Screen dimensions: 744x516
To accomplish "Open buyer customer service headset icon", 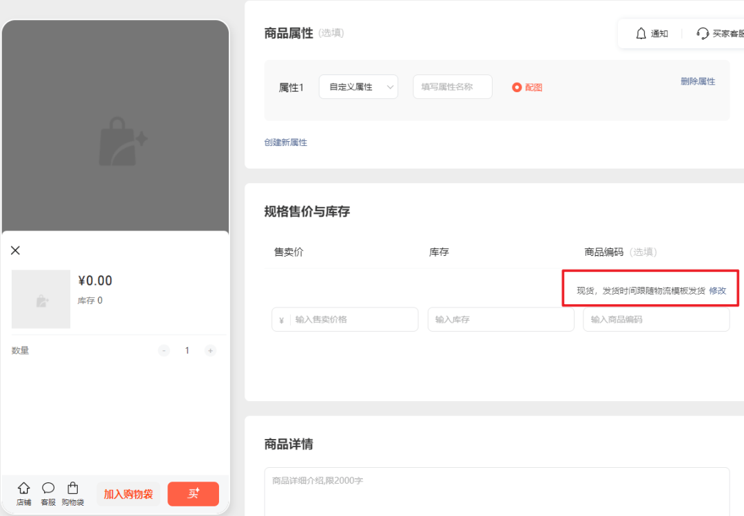I will tap(703, 33).
